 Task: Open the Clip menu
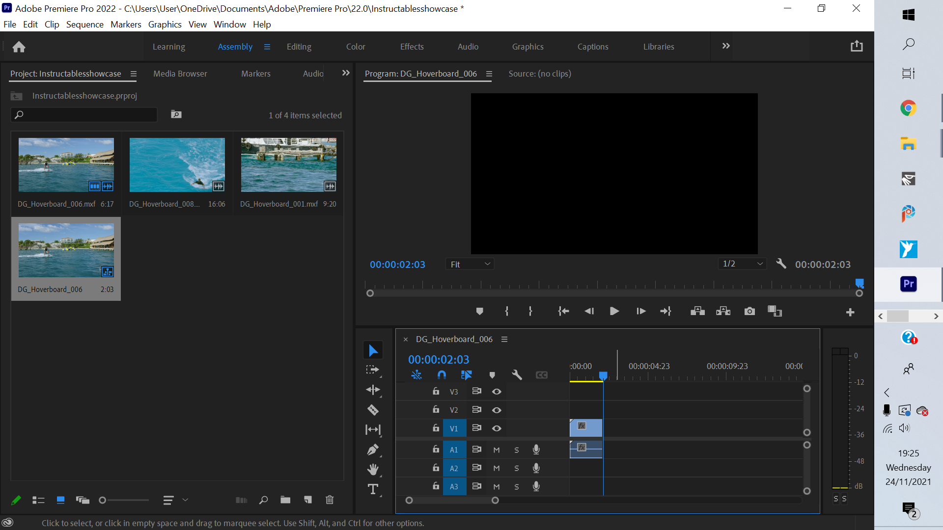52,25
